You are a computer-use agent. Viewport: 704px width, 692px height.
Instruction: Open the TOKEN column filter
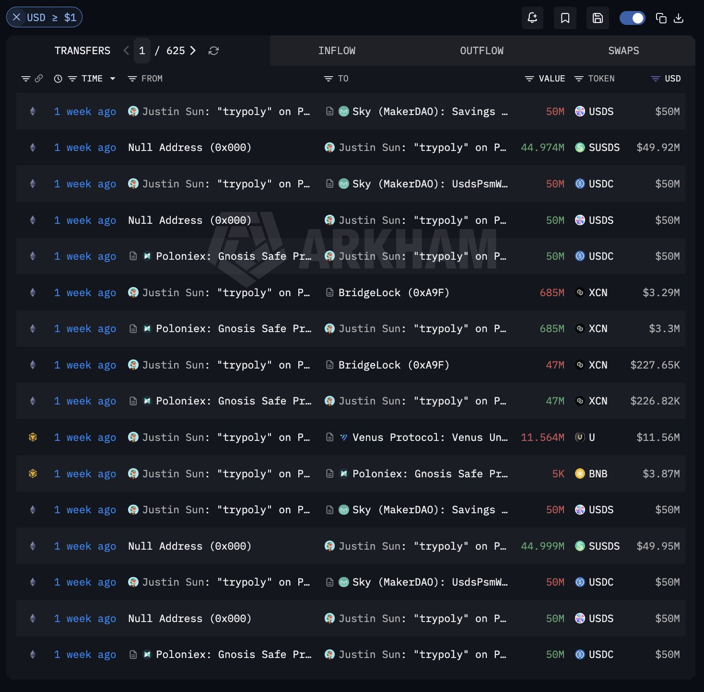tap(579, 79)
